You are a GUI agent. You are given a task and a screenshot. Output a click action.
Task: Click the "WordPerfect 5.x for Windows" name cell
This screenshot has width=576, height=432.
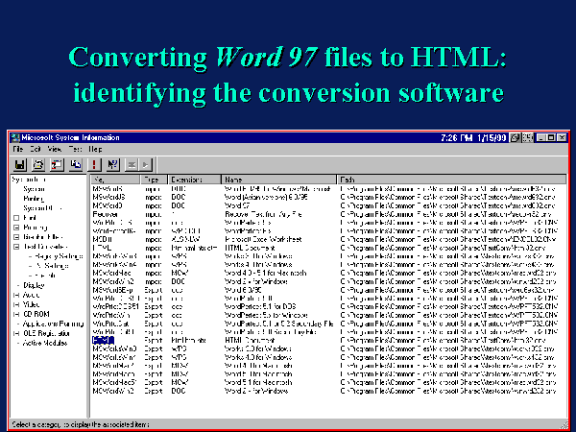click(266, 315)
